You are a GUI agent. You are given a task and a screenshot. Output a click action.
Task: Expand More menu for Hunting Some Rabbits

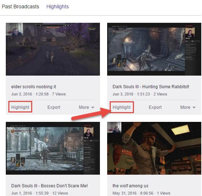(x=188, y=107)
